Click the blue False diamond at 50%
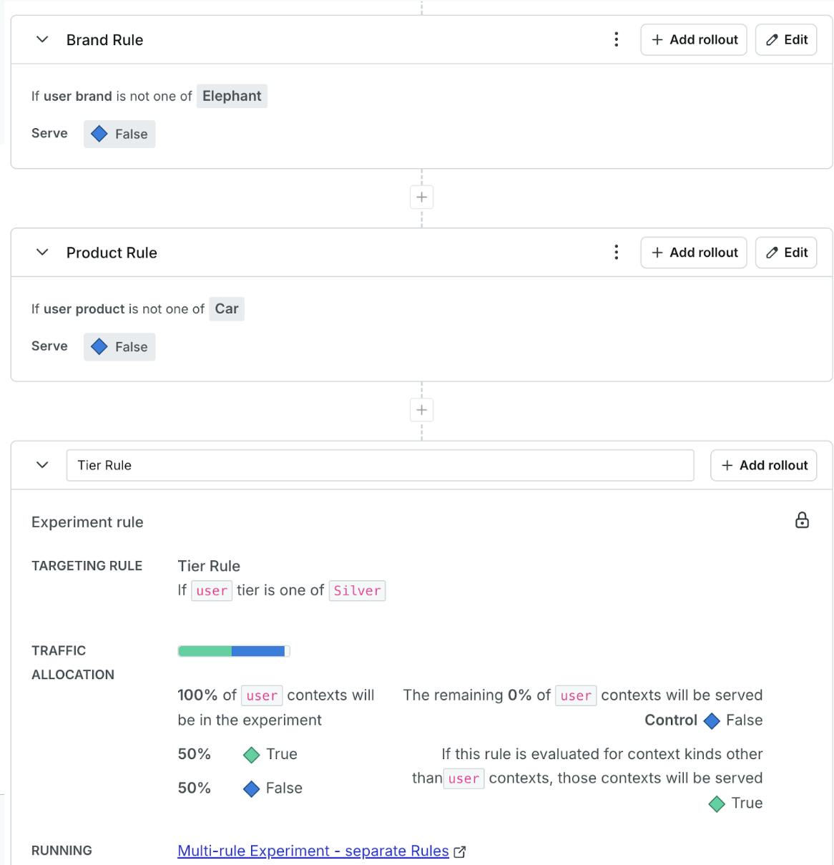The width and height of the screenshot is (834, 865). 251,788
